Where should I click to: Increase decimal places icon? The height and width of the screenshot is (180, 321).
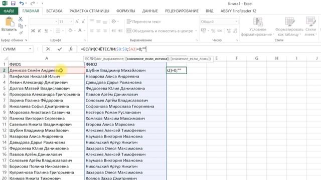229,31
